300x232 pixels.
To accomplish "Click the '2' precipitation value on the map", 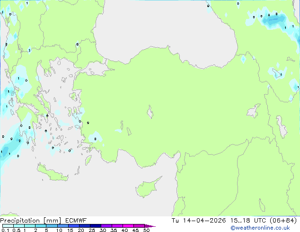I will 19,141.
